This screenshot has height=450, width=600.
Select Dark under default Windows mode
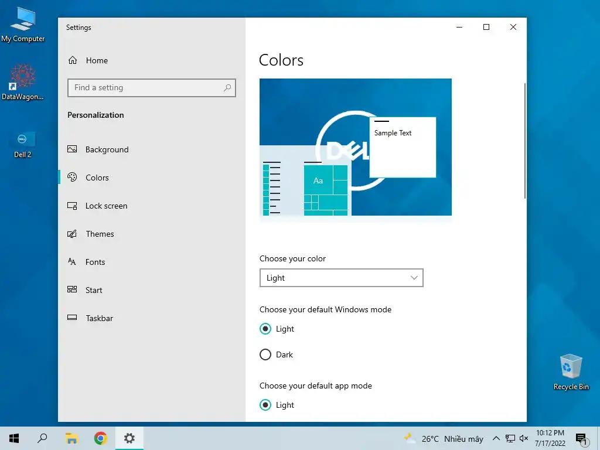tap(265, 354)
